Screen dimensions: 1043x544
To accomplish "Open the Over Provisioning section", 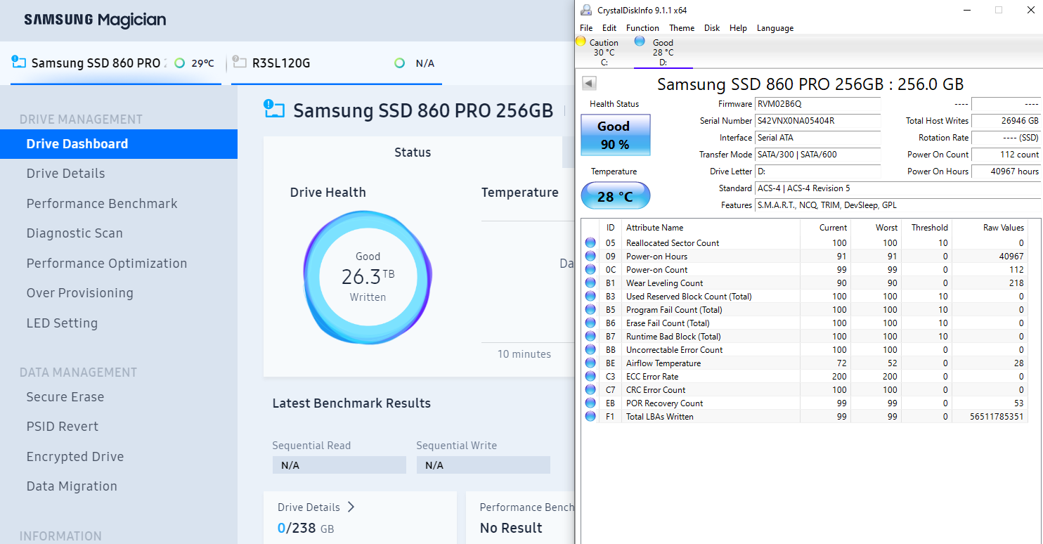I will click(x=79, y=293).
